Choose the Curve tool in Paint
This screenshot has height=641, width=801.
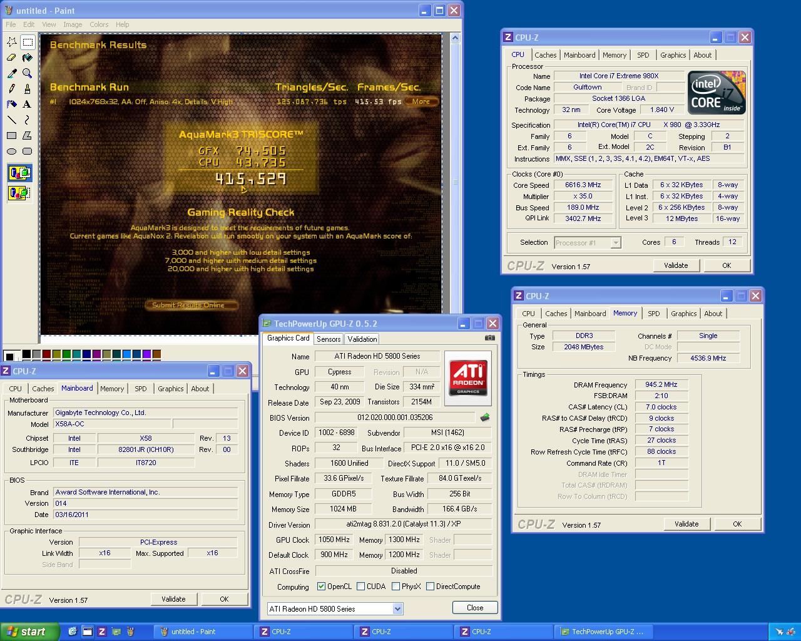[28, 120]
